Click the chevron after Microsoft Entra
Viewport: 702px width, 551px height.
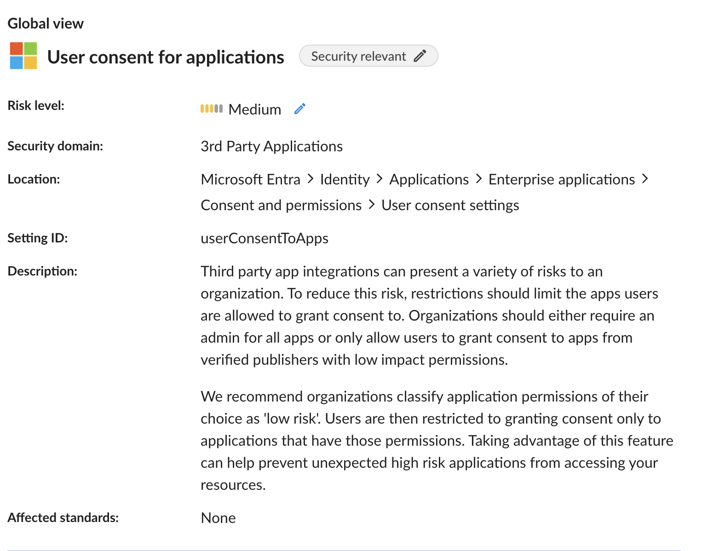tap(311, 179)
